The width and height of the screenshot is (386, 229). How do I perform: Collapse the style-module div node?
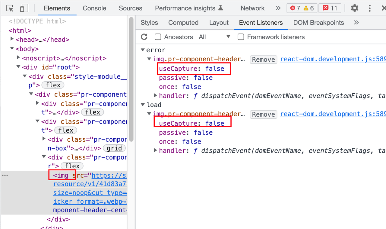[25, 76]
